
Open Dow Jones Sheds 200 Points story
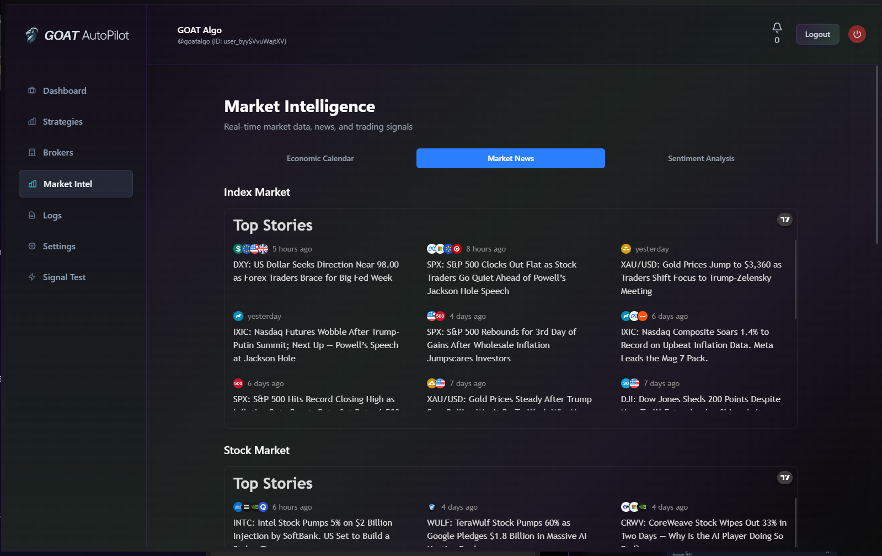pyautogui.click(x=701, y=403)
